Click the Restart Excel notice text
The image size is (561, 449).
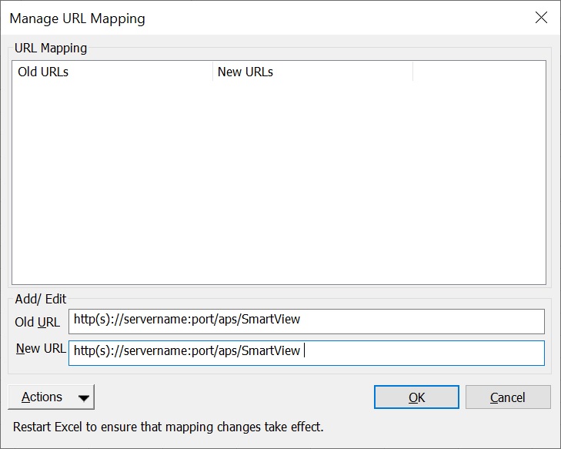coord(169,426)
